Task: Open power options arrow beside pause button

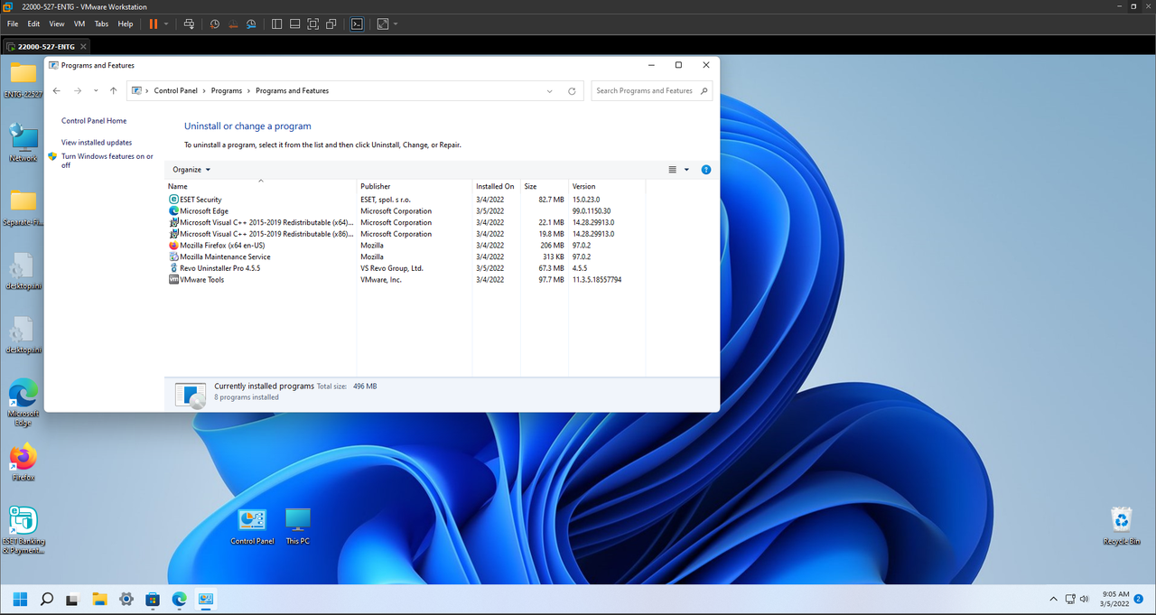Action: coord(166,23)
